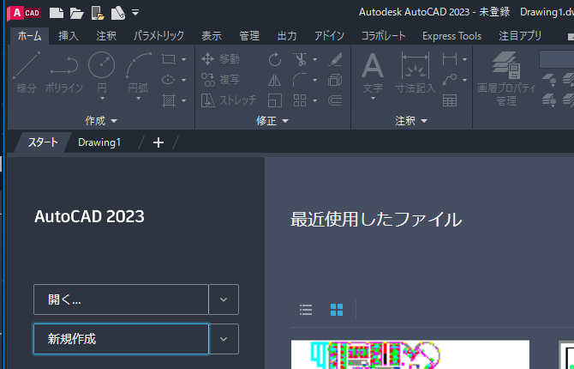Select the 円弧 arc tool

139,72
